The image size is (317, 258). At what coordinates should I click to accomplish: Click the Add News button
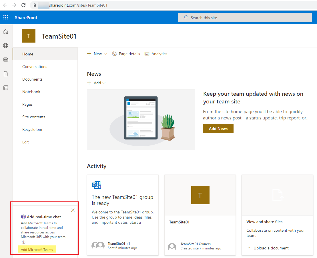click(x=218, y=129)
